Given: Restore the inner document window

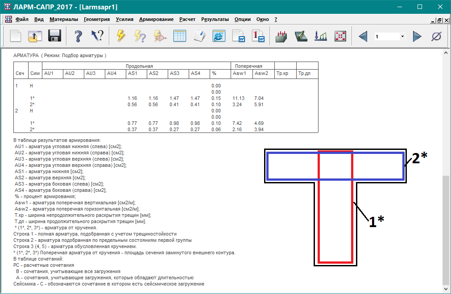Looking at the screenshot, I should coord(439,20).
